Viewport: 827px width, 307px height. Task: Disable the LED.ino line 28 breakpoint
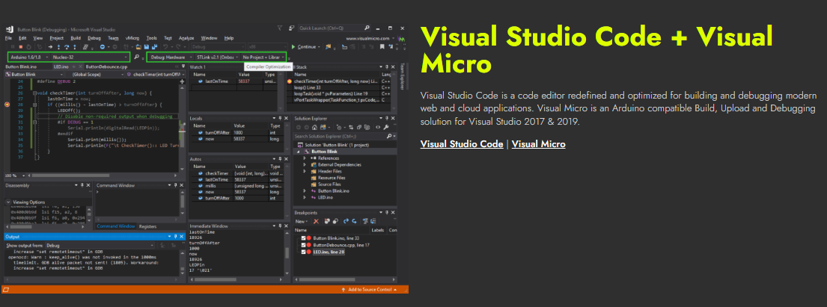click(x=303, y=252)
